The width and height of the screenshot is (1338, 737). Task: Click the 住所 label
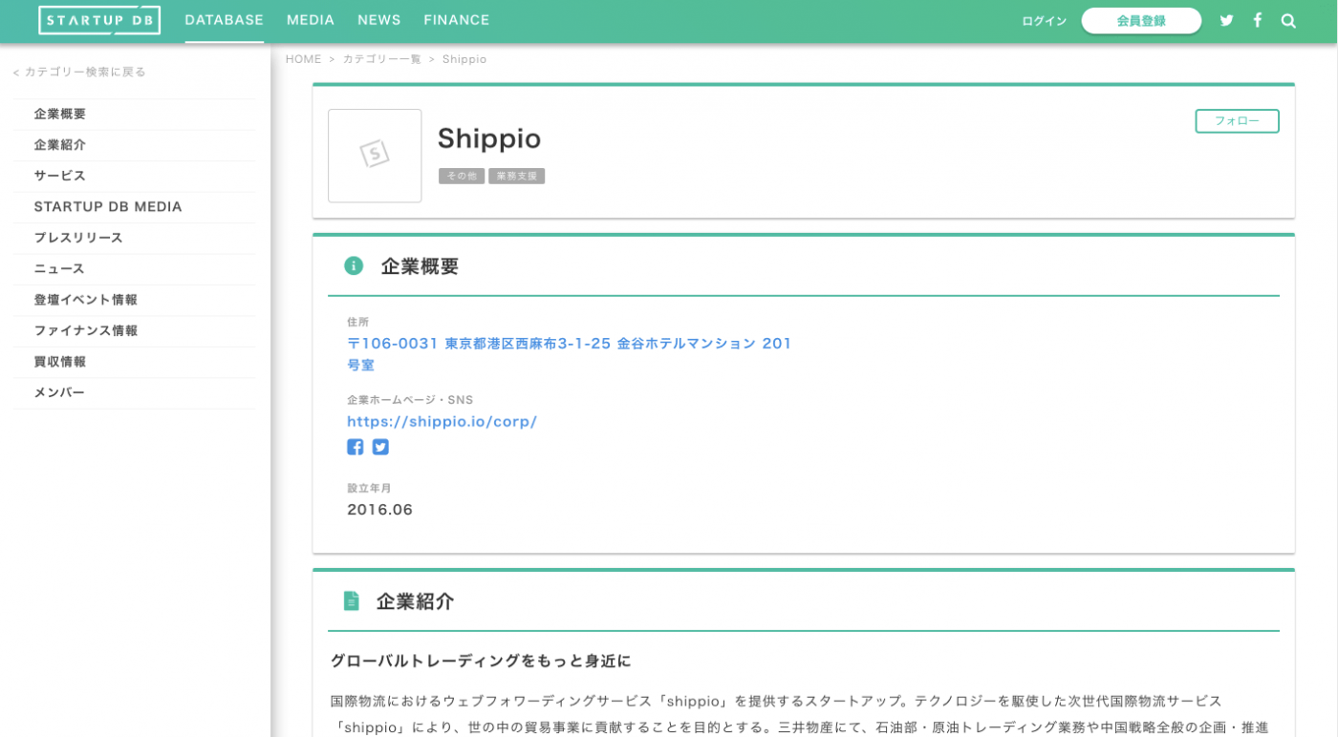point(357,323)
